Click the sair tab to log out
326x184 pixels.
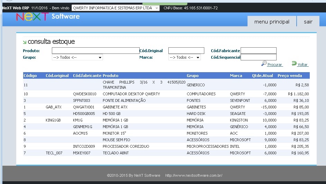[x=308, y=22]
